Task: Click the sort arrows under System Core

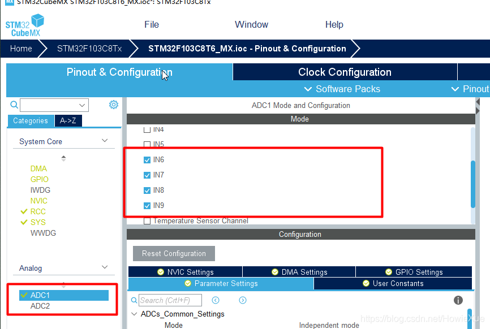Action: (63, 158)
